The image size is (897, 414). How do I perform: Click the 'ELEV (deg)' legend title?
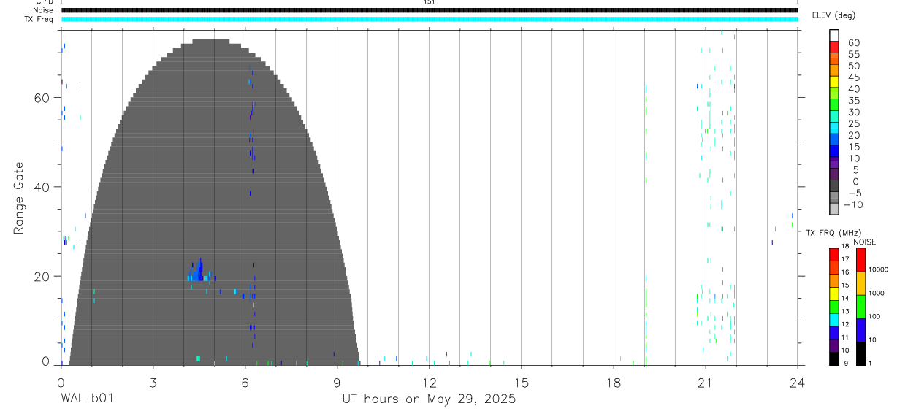pos(833,15)
